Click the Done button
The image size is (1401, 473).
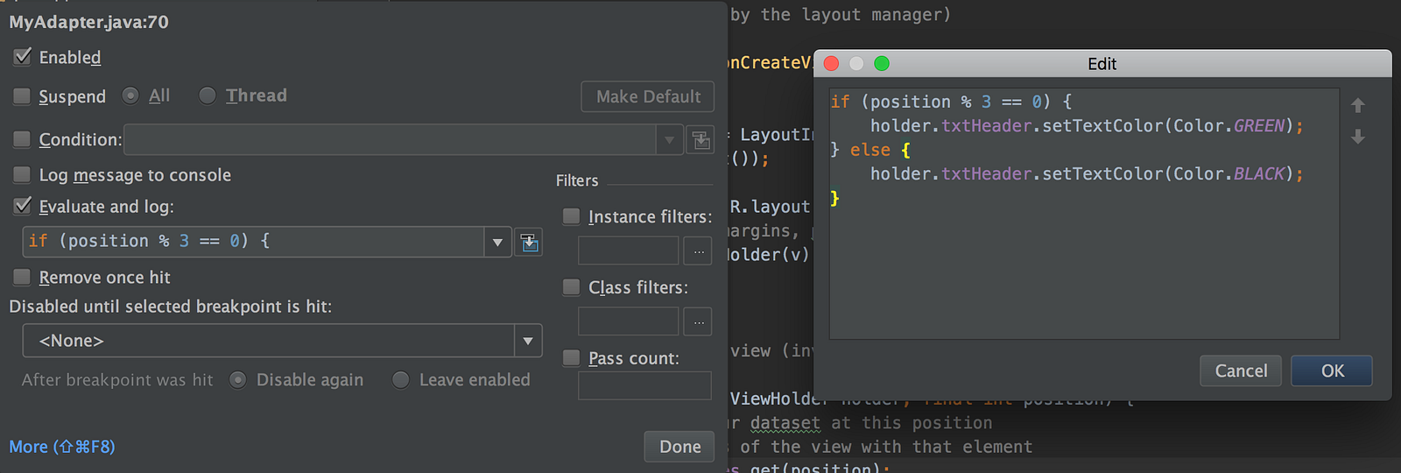coord(679,447)
